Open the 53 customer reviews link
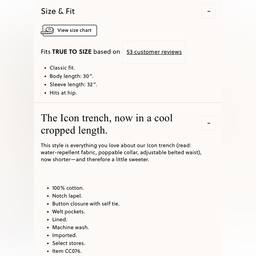Screen dimensions: 256x256 (x=154, y=52)
